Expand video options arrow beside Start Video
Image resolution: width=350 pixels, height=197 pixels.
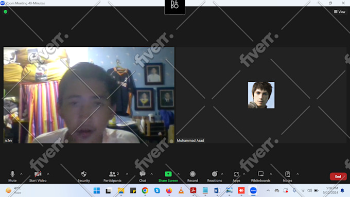(48, 174)
